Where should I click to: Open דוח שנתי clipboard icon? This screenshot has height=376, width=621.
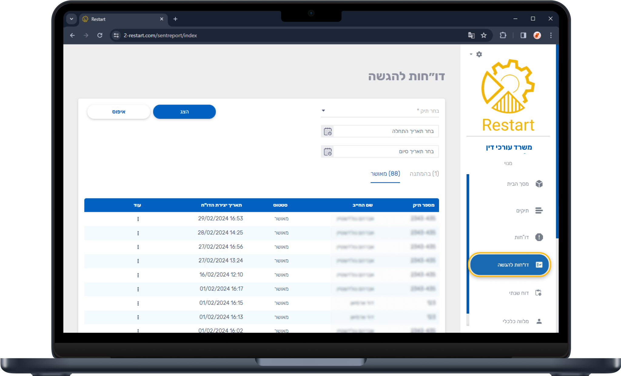coord(539,293)
